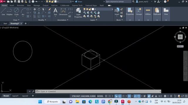Click the Text annotation tool
This screenshot has width=188, height=105.
[x=56, y=12]
